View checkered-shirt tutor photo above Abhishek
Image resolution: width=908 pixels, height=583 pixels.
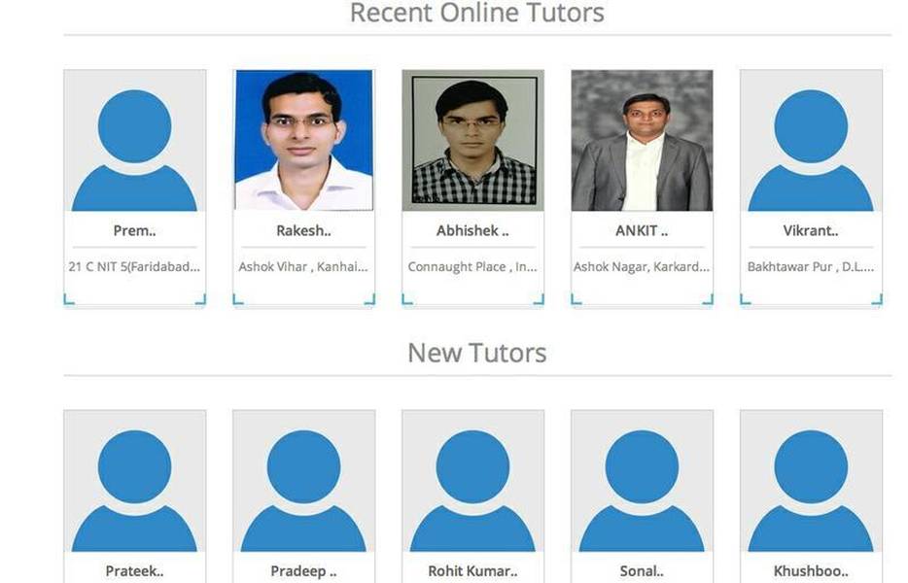(472, 141)
